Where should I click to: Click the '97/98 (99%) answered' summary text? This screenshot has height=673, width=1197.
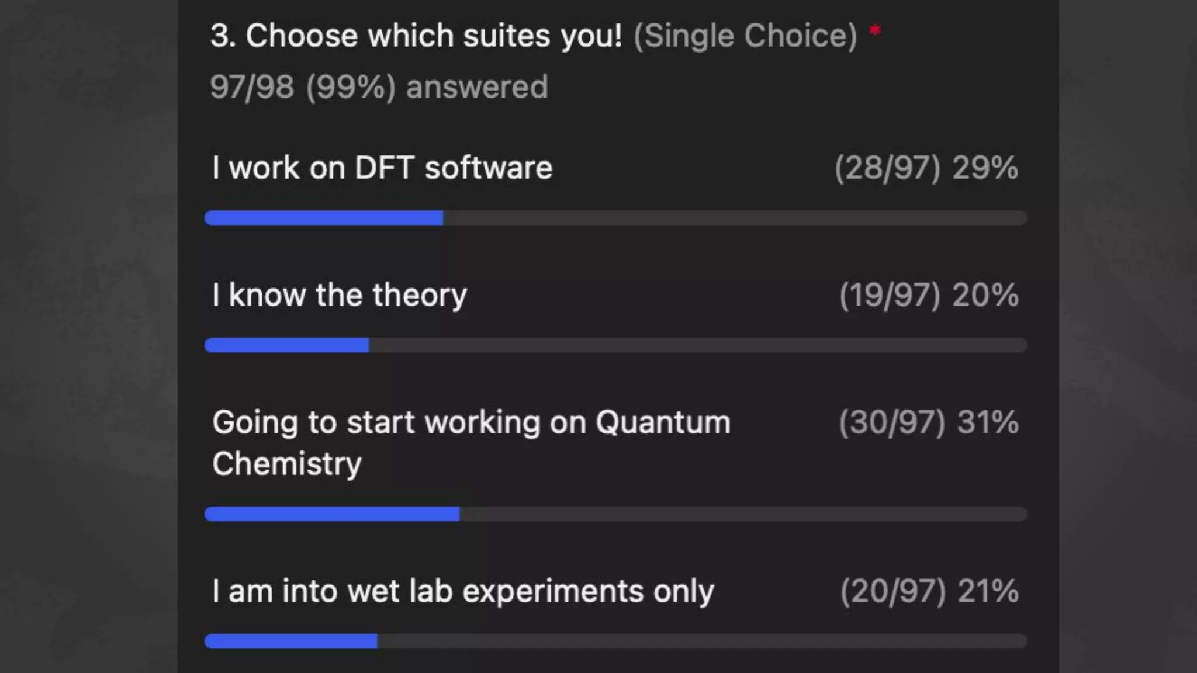point(379,87)
